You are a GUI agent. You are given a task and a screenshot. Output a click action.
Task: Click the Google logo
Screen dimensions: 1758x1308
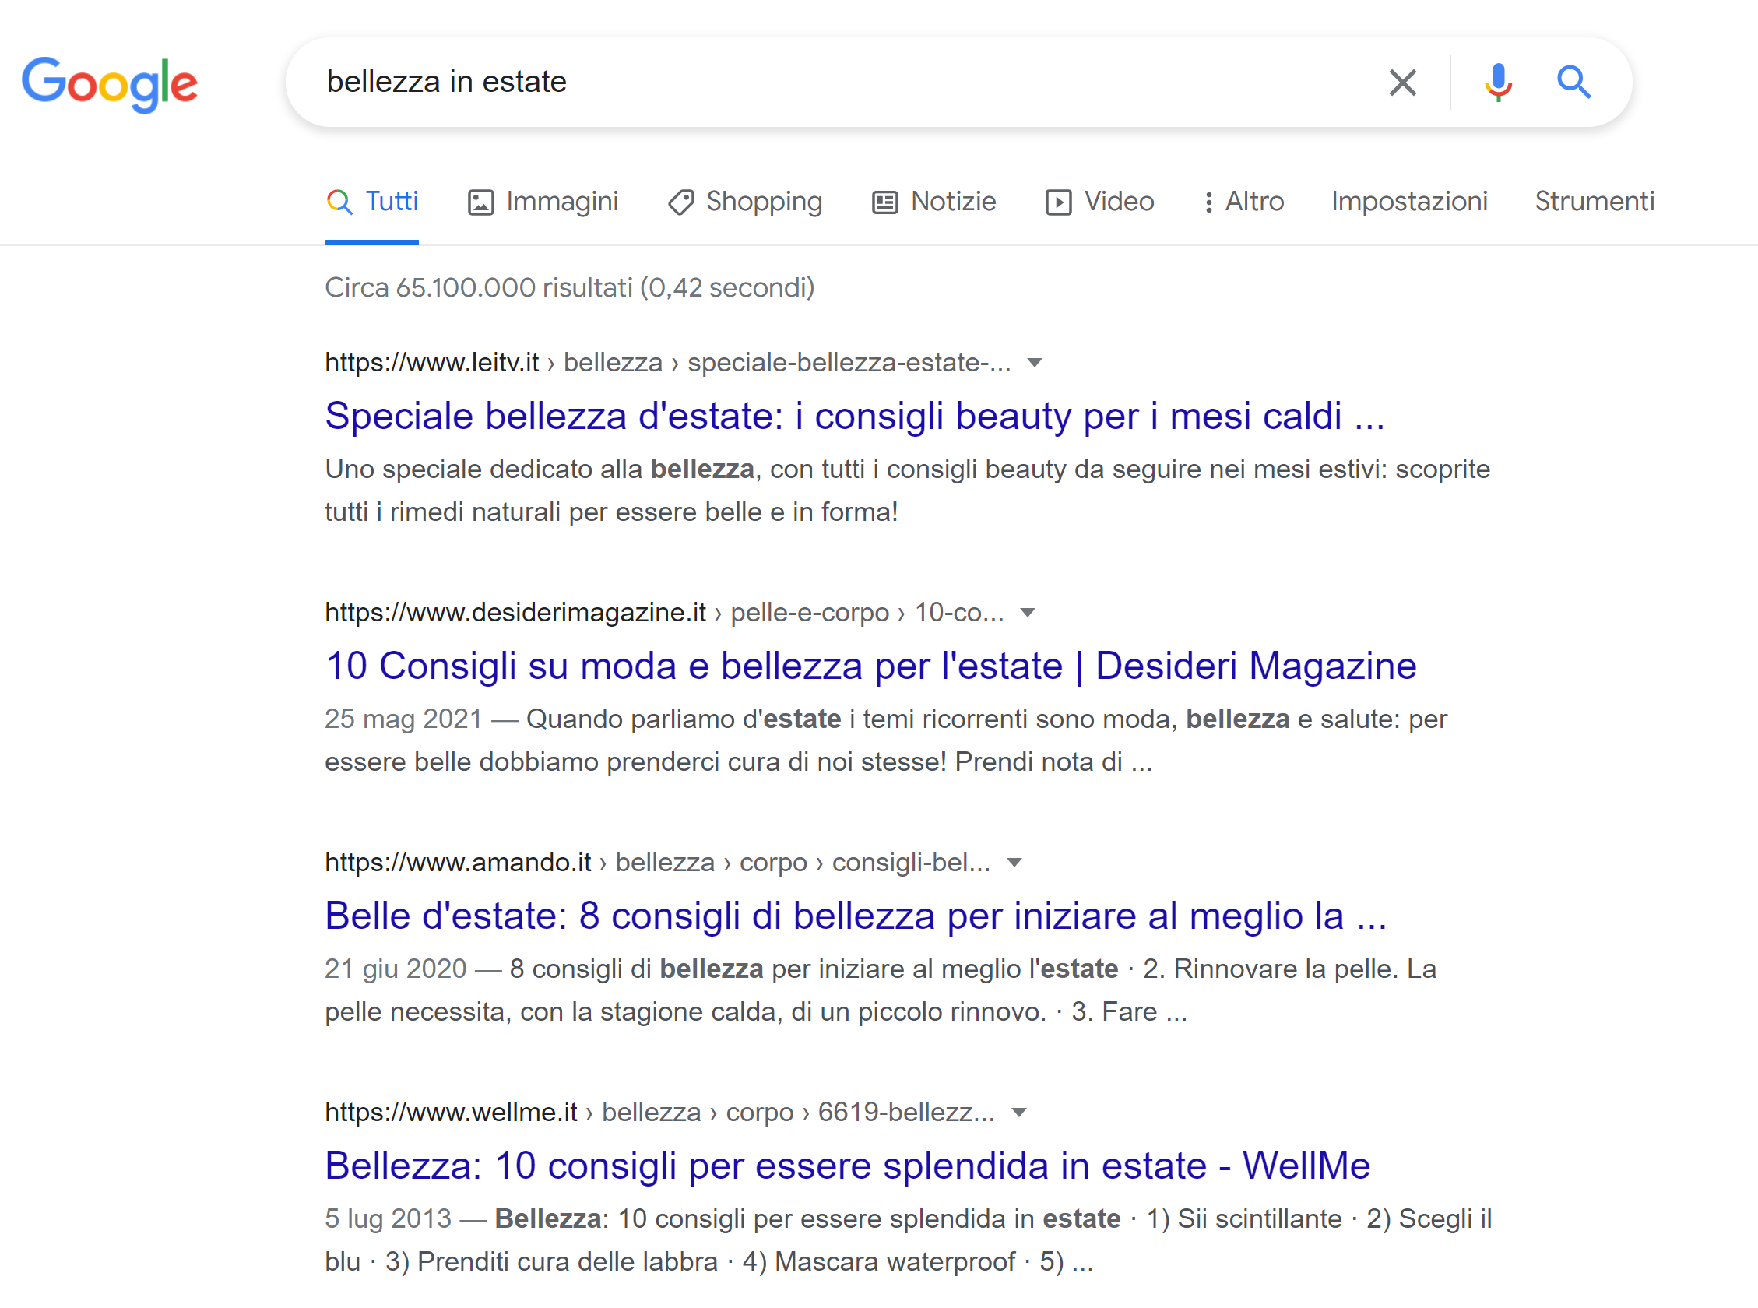pyautogui.click(x=109, y=84)
